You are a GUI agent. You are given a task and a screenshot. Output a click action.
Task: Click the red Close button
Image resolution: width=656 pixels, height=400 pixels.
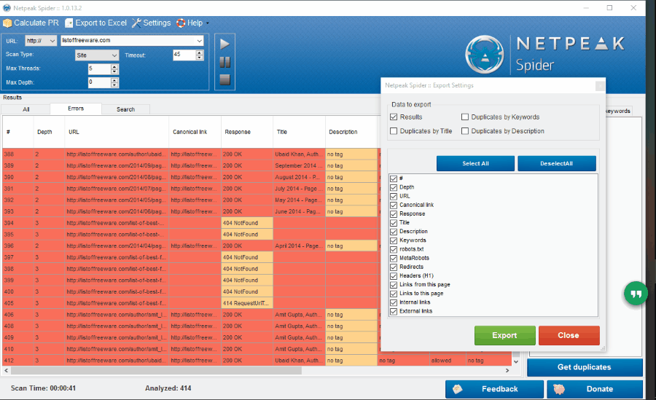(x=569, y=336)
